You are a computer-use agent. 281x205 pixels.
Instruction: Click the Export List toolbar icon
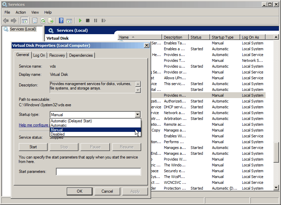(51, 20)
